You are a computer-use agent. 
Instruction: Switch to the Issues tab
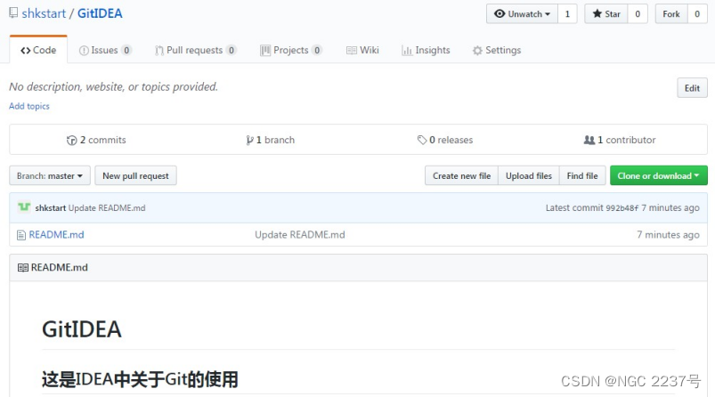pyautogui.click(x=105, y=50)
